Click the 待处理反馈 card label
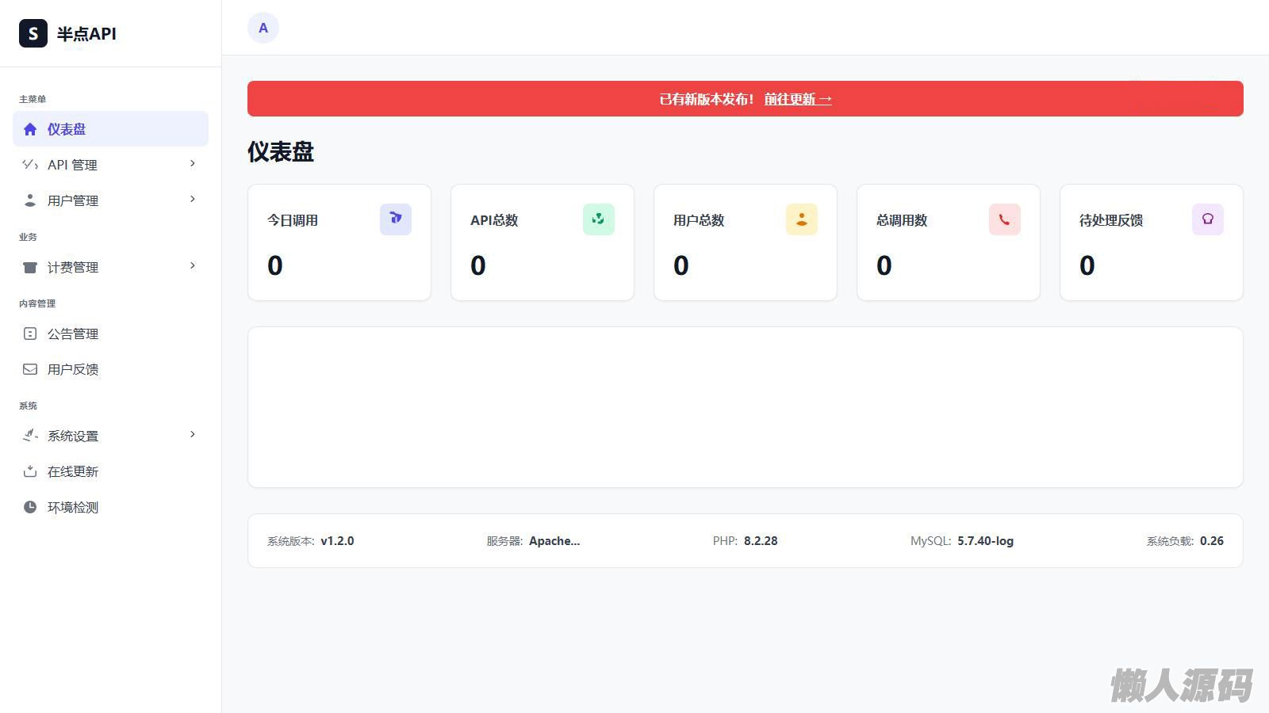This screenshot has width=1269, height=713. click(1111, 220)
